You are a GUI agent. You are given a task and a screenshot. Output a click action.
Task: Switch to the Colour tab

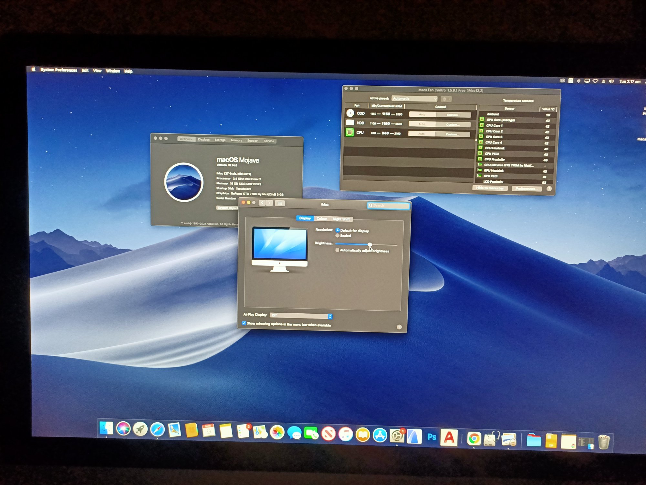tap(322, 219)
